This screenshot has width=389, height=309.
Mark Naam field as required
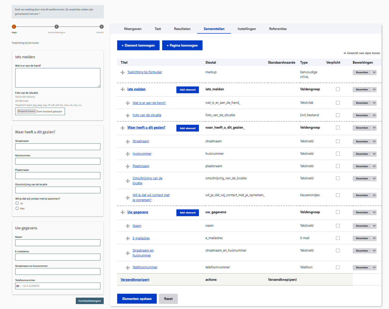point(338,226)
